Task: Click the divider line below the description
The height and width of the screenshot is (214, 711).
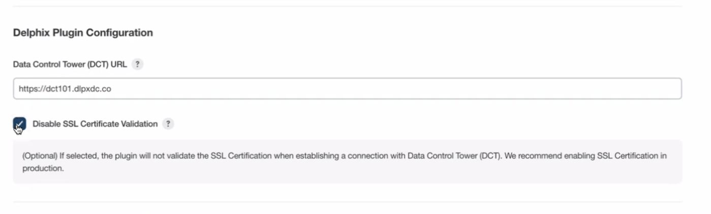Action: (x=347, y=202)
